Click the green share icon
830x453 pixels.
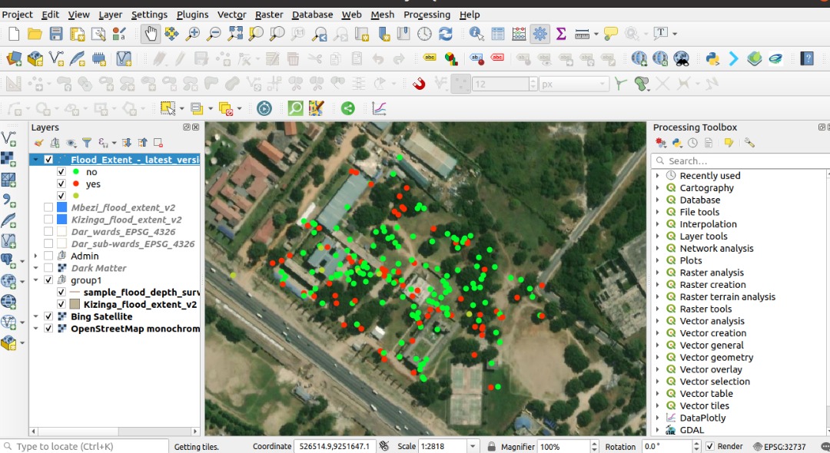click(348, 108)
